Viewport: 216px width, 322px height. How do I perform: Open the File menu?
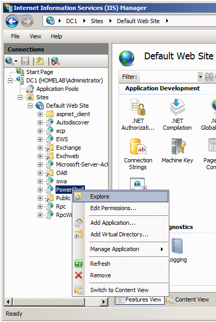point(15,36)
